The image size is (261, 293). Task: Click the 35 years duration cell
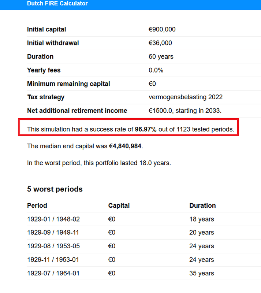click(x=202, y=273)
